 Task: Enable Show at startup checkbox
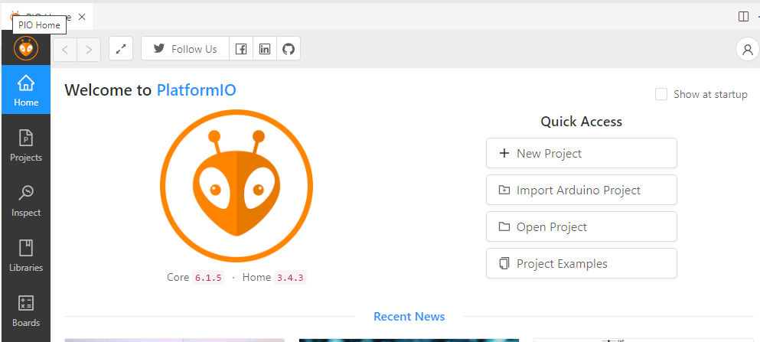pyautogui.click(x=661, y=94)
